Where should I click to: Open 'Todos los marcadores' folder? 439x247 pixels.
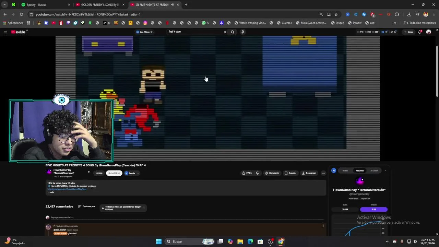(x=419, y=23)
